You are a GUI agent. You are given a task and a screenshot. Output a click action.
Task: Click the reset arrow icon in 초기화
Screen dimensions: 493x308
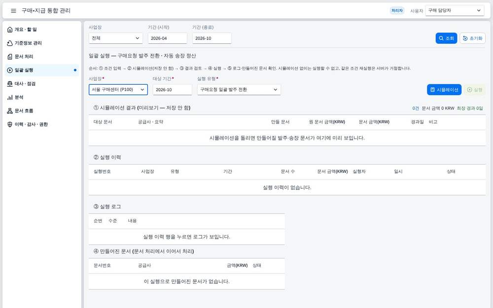465,38
